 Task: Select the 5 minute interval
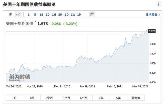(x=35, y=15)
